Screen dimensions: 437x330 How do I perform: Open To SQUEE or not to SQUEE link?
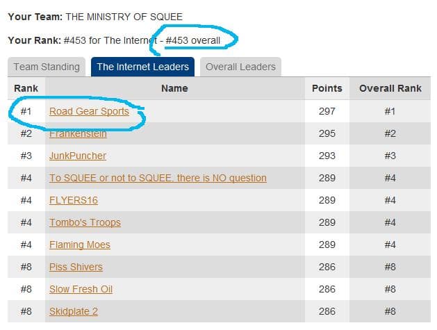coord(158,178)
